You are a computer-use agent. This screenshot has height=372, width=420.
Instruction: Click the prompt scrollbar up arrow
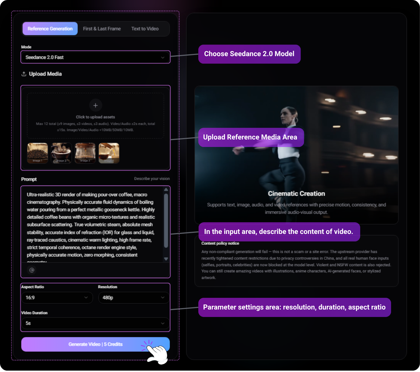(x=166, y=189)
